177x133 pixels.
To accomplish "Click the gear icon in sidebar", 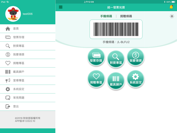I will click(x=8, y=89).
